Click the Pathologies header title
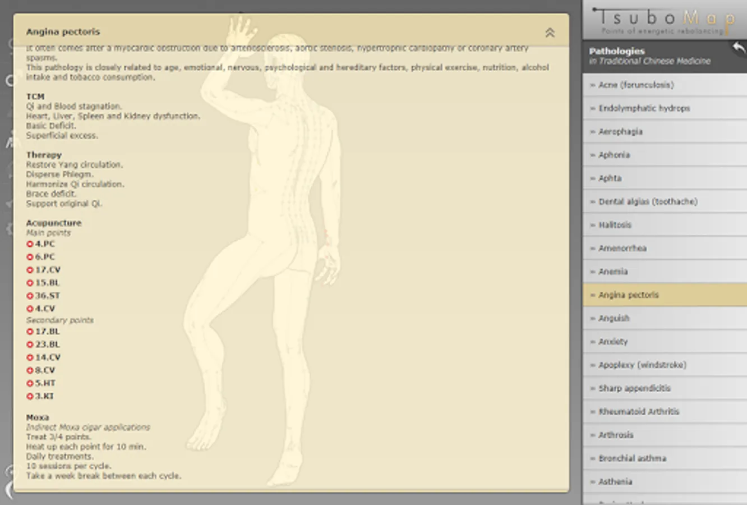Viewport: 747px width, 505px height. (x=617, y=51)
